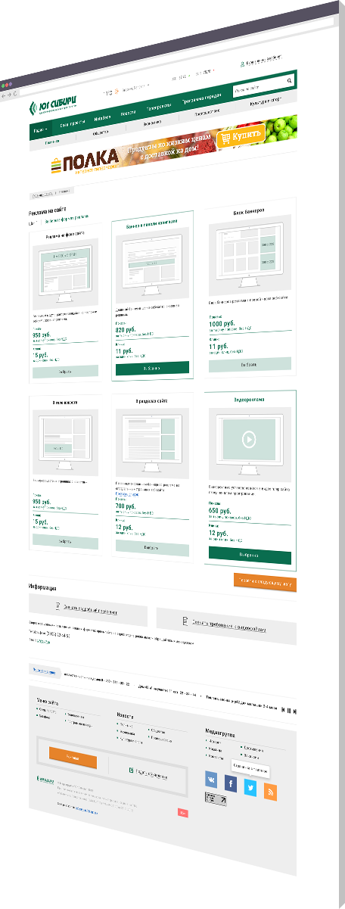Click the user account icon at top right

click(x=243, y=64)
